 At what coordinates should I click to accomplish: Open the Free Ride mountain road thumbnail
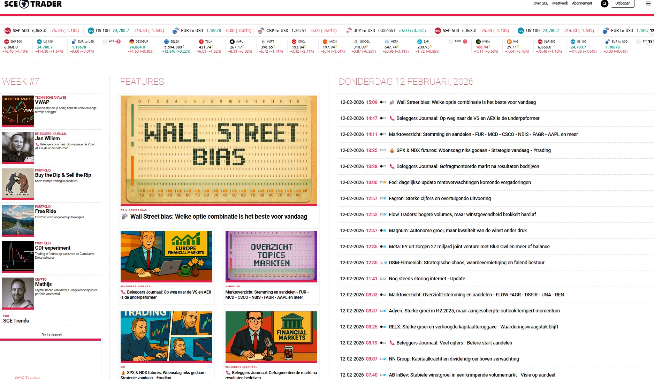(18, 220)
